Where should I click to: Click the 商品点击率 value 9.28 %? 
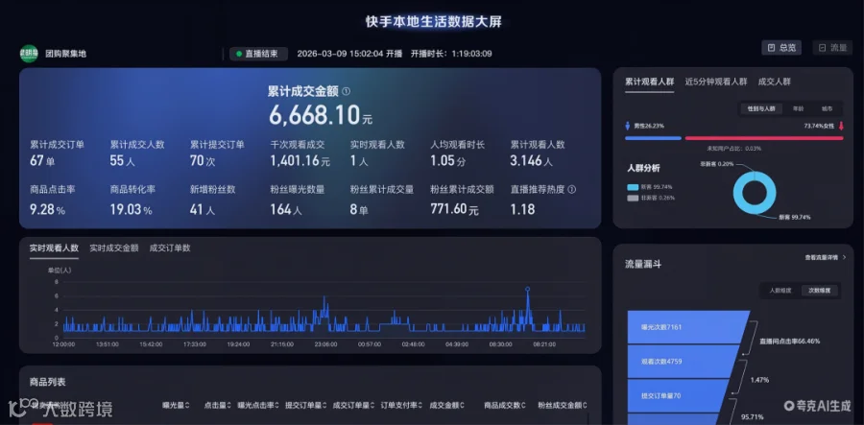(47, 210)
